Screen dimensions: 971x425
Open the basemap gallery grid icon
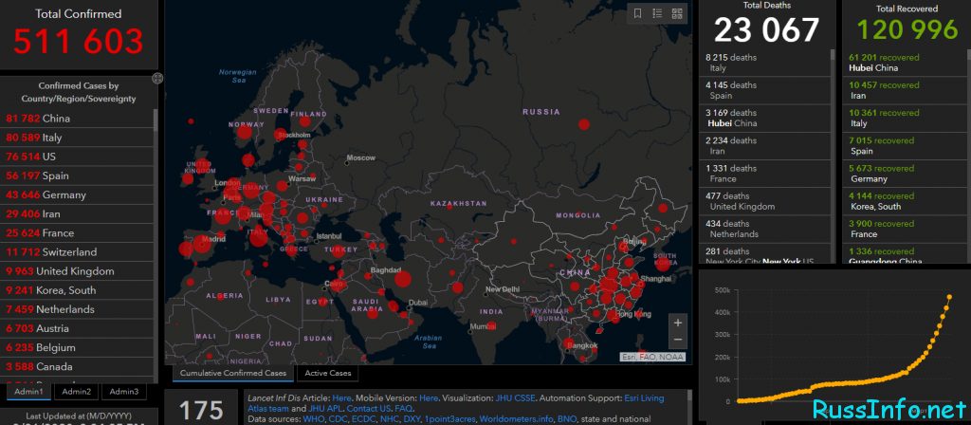(x=677, y=13)
